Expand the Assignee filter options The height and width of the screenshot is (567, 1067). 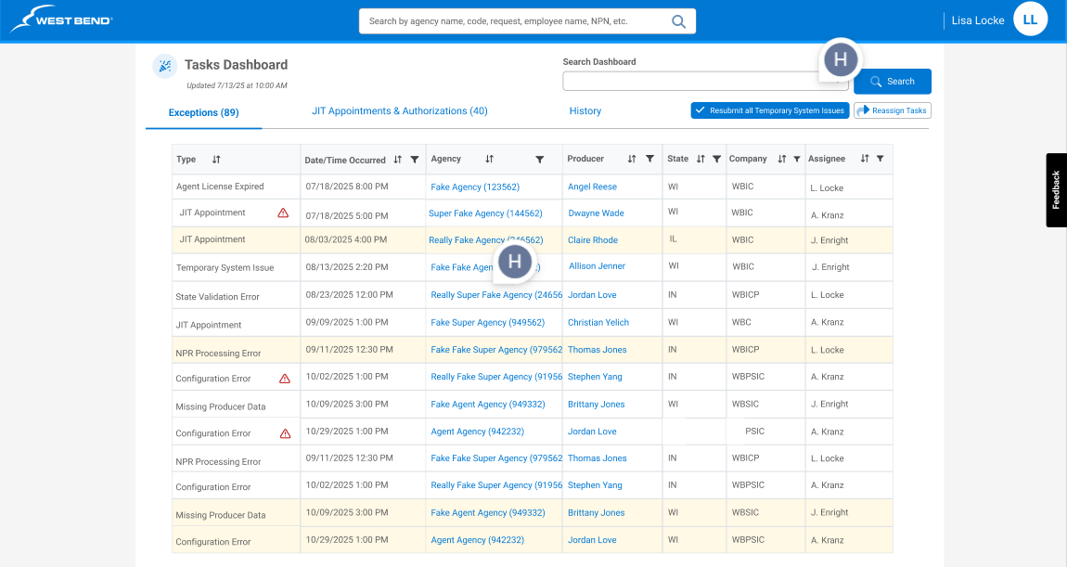click(x=882, y=159)
